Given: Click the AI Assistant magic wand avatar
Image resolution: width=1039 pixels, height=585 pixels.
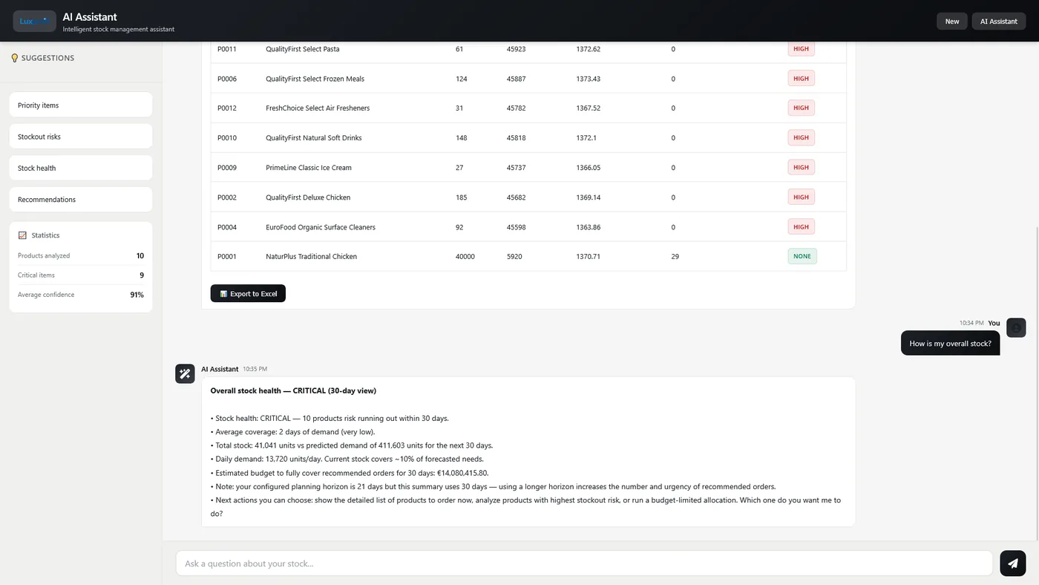Looking at the screenshot, I should tap(185, 373).
